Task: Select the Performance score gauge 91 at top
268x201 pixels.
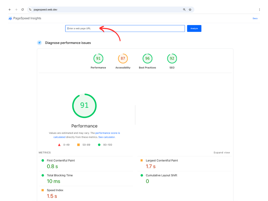Action: [x=98, y=58]
